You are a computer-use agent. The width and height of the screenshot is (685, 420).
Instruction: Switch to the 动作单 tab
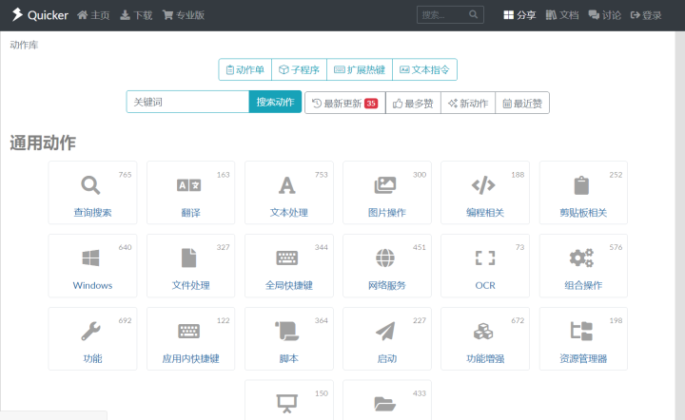pyautogui.click(x=245, y=69)
